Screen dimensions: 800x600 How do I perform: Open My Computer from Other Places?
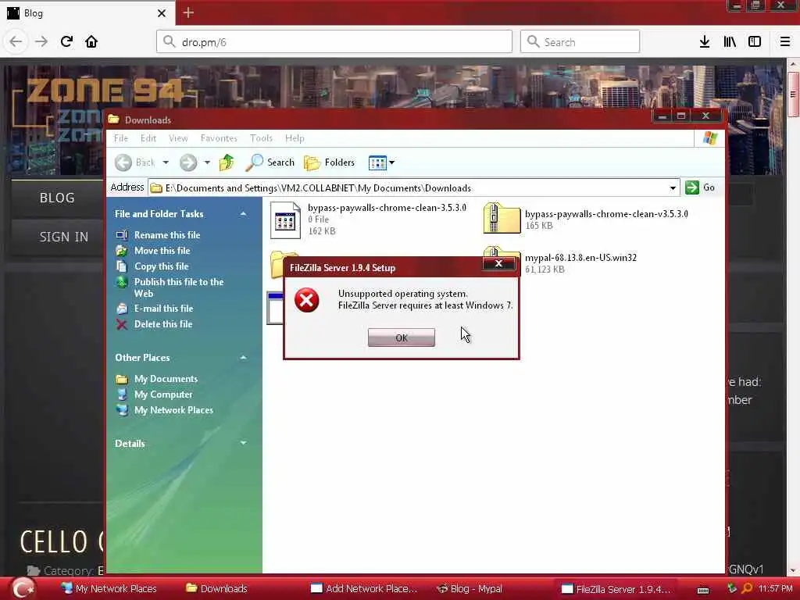(x=163, y=395)
